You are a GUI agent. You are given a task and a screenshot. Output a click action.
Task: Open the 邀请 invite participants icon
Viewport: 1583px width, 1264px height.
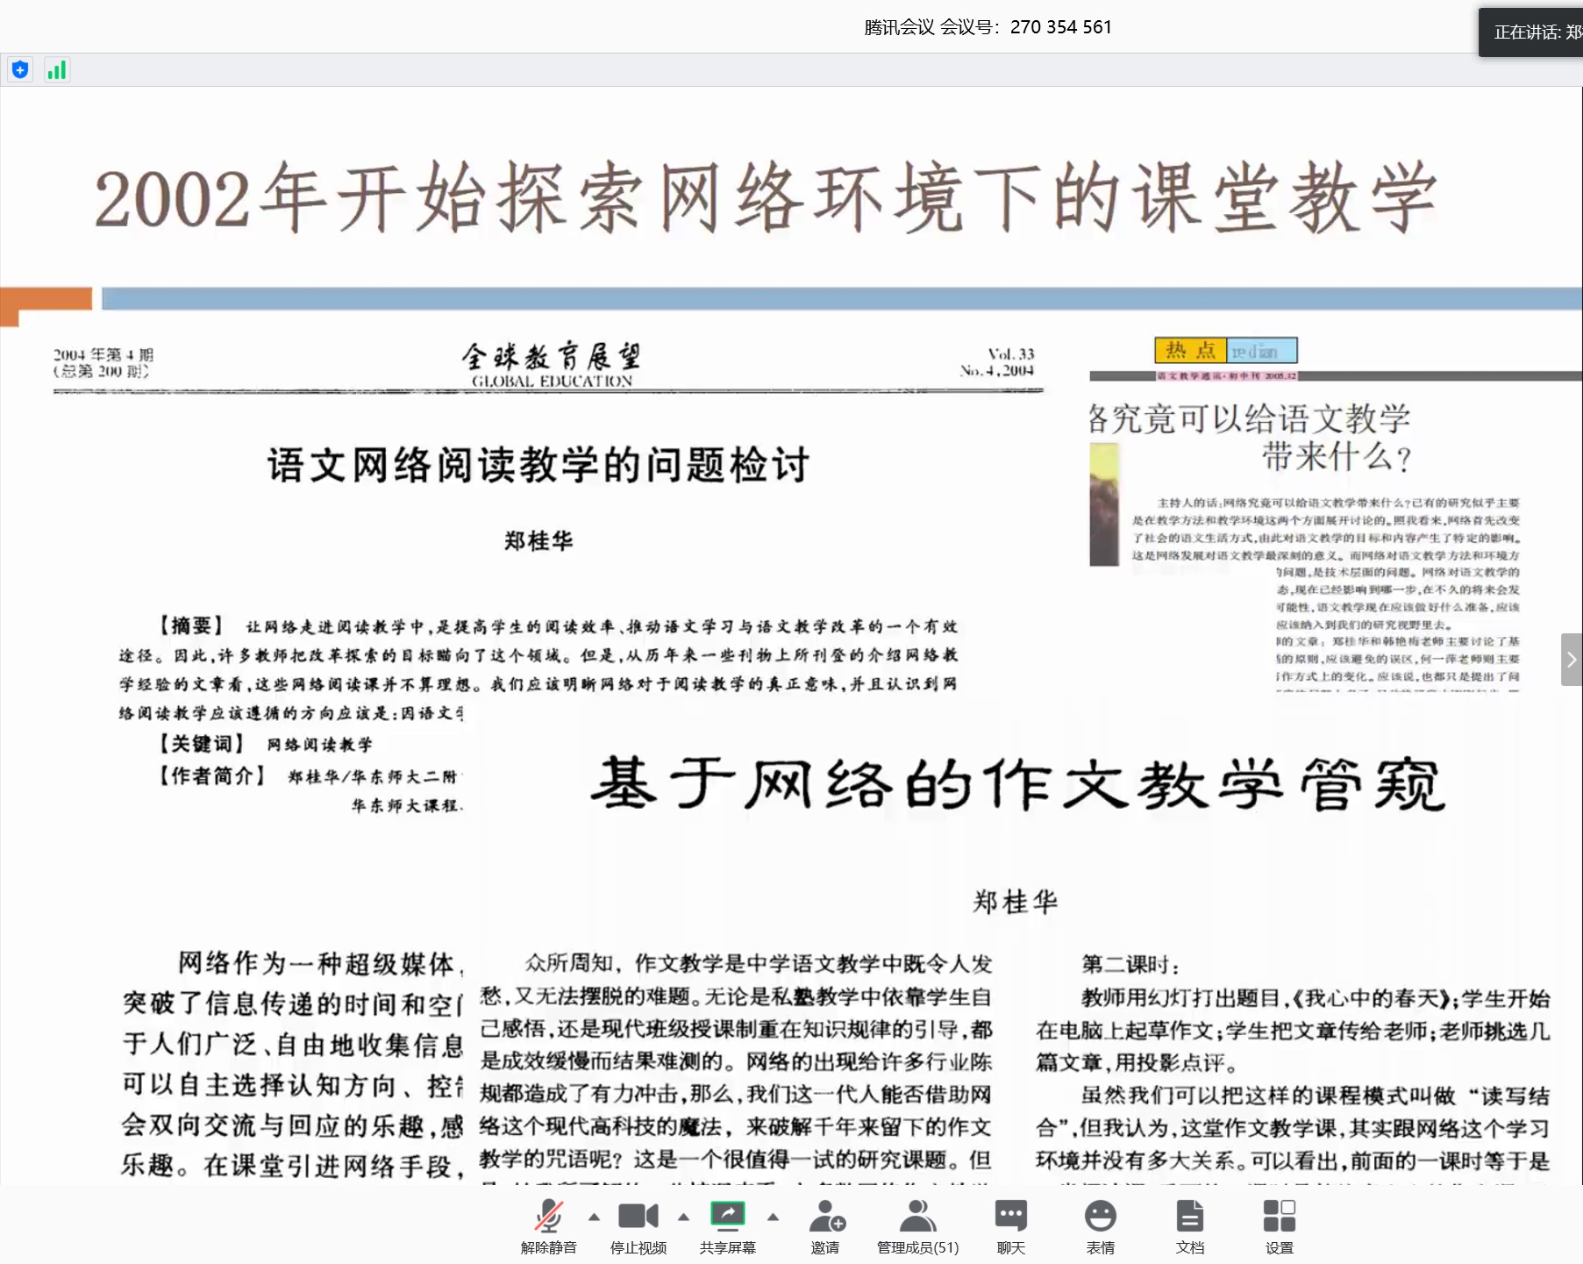click(825, 1226)
